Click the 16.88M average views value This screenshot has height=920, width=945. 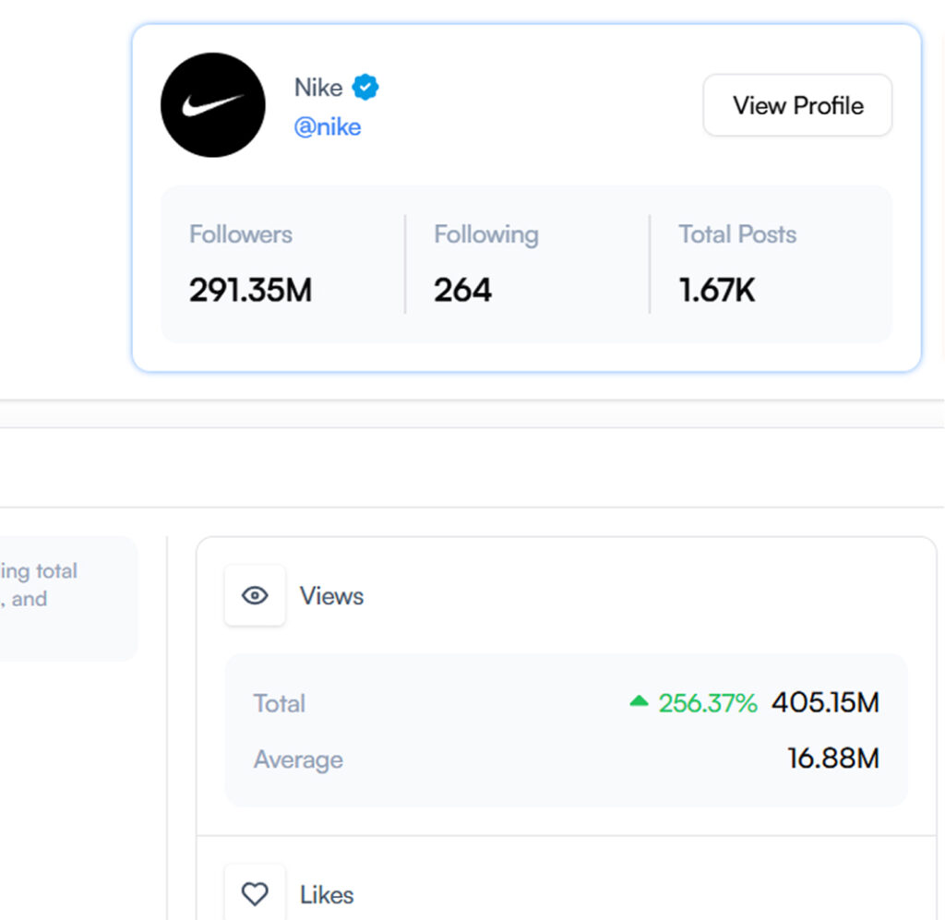pyautogui.click(x=833, y=759)
